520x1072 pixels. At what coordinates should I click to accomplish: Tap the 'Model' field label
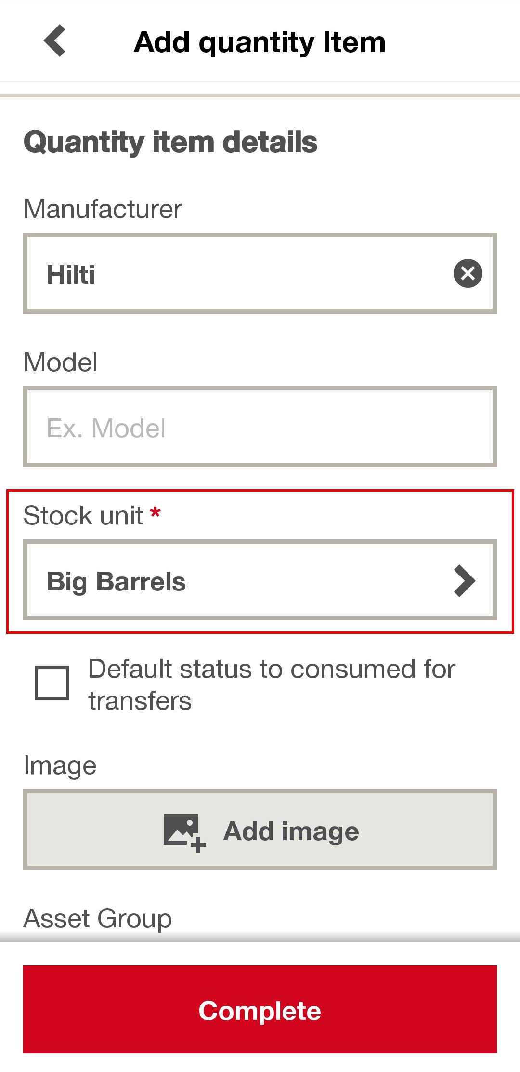61,362
